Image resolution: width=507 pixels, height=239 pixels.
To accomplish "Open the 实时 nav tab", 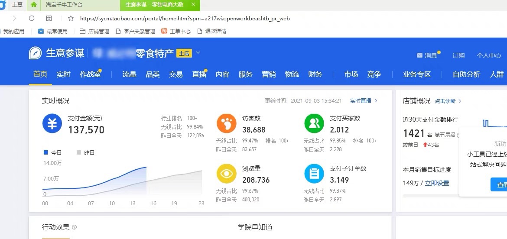I will pyautogui.click(x=63, y=74).
